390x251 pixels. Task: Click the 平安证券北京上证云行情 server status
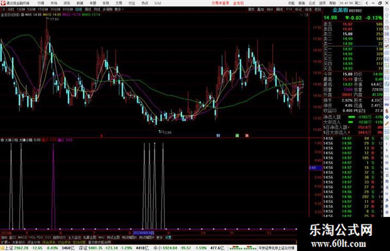(x=277, y=248)
